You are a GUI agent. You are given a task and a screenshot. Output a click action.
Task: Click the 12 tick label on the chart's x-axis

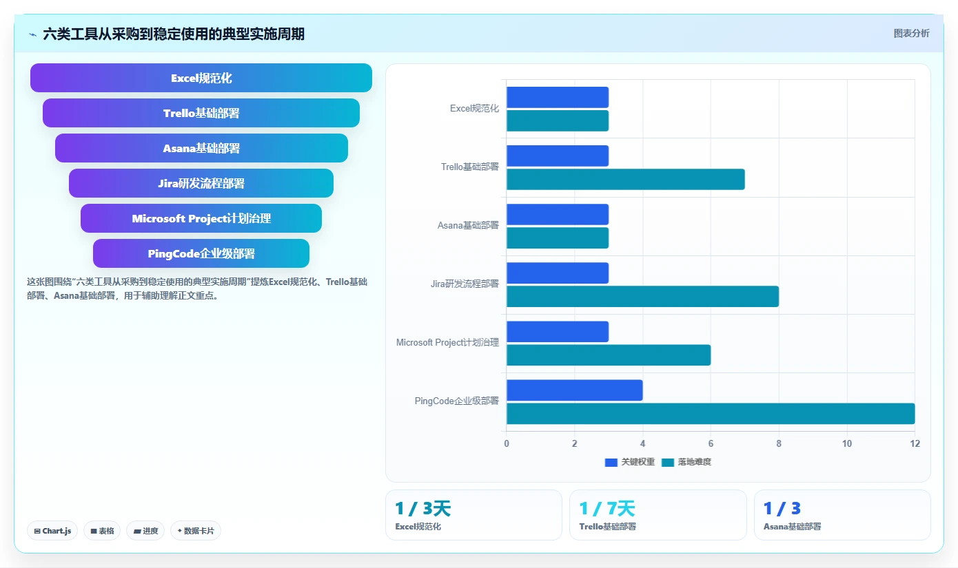(915, 444)
